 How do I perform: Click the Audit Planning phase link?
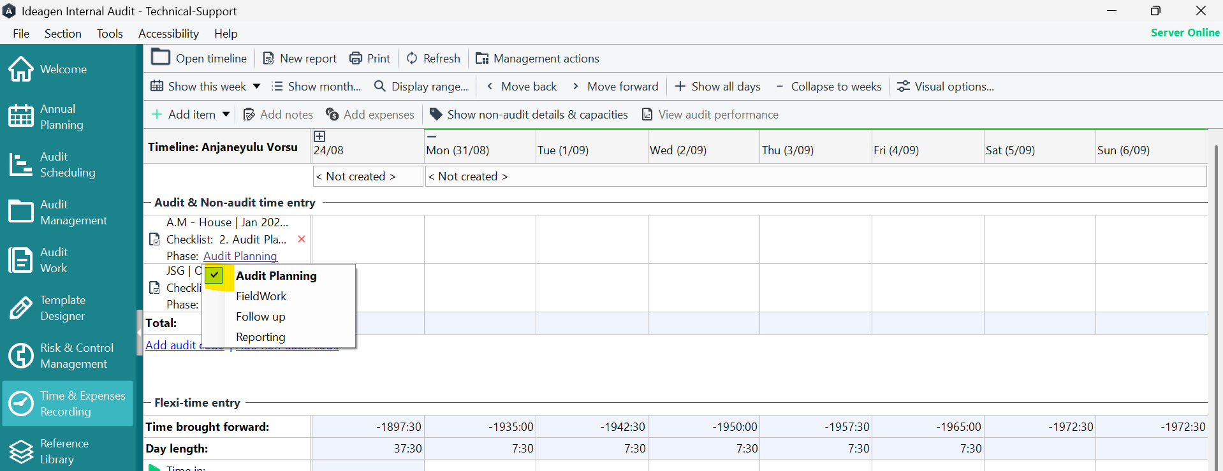(240, 256)
